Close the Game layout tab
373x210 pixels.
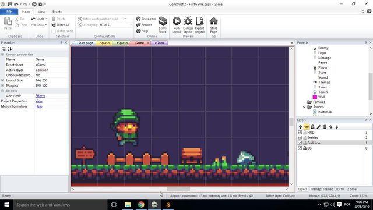(148, 43)
